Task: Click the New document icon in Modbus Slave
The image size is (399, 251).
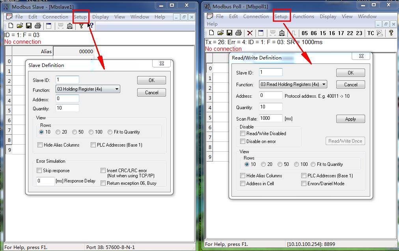Action: (x=11, y=26)
